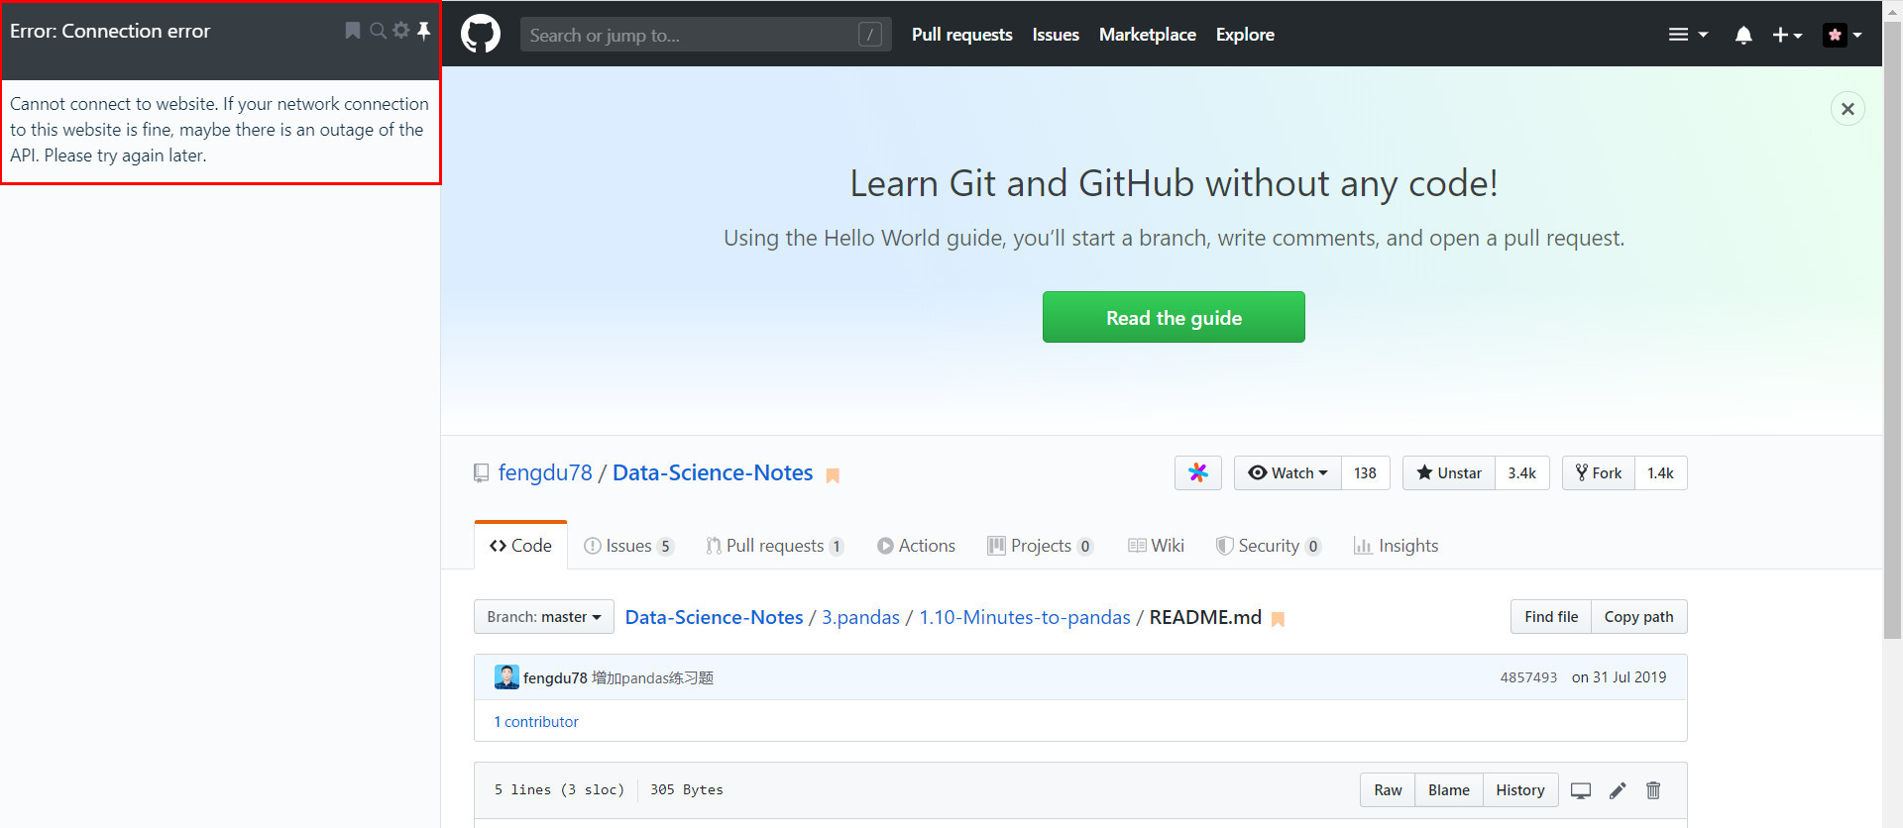Focus the 'Search or jump to' field
Image resolution: width=1903 pixels, height=828 pixels.
(706, 35)
